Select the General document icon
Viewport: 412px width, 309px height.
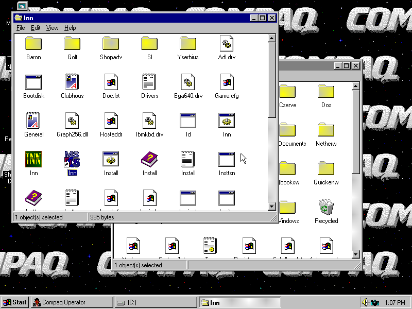pos(33,121)
